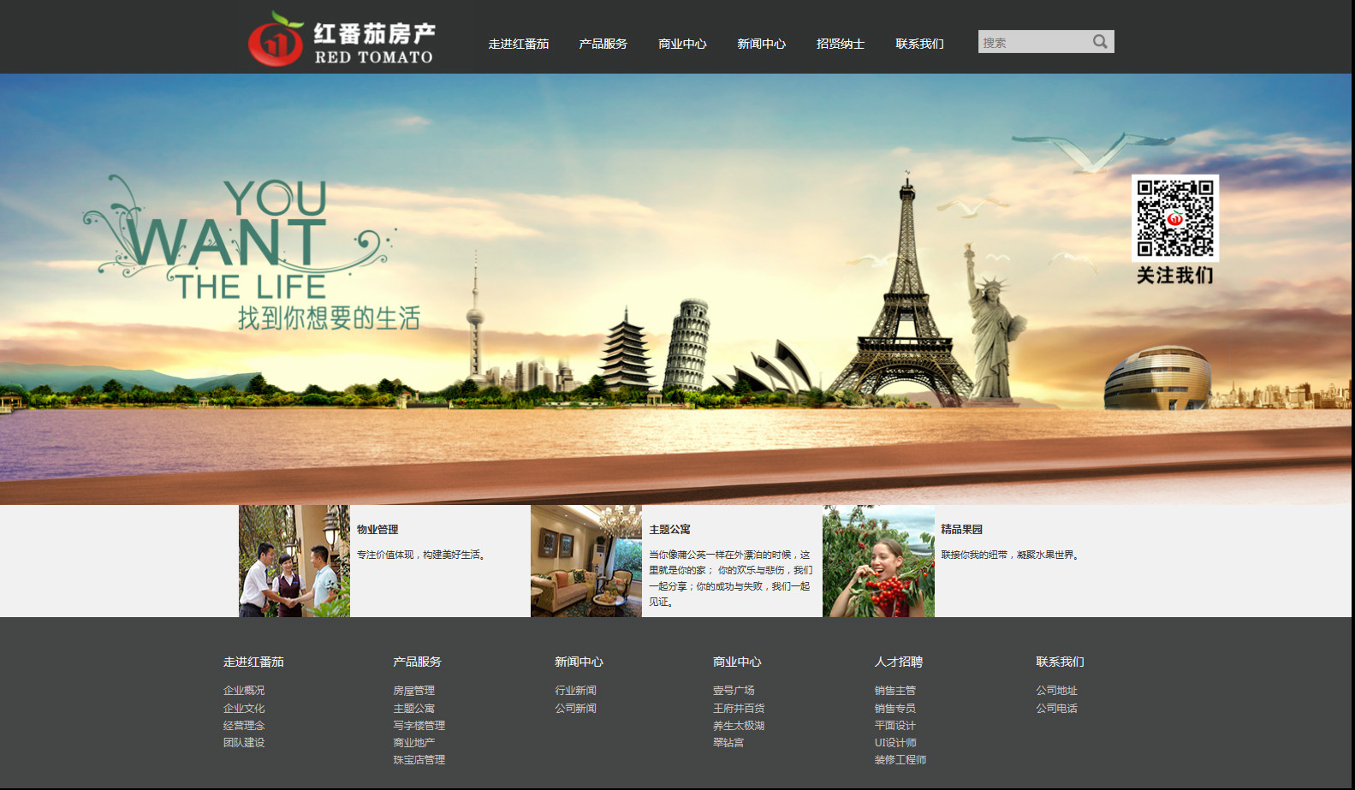Click the QR code on the banner
The width and height of the screenshot is (1355, 790).
pos(1175,218)
